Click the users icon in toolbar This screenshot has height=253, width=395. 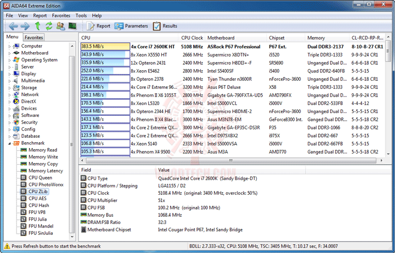tap(60, 26)
